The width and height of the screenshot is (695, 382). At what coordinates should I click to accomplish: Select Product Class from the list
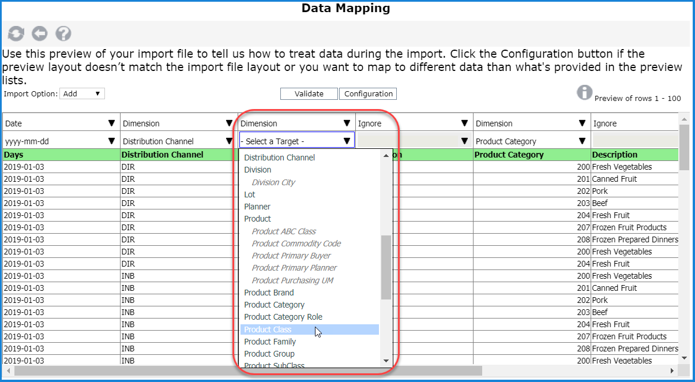[268, 329]
